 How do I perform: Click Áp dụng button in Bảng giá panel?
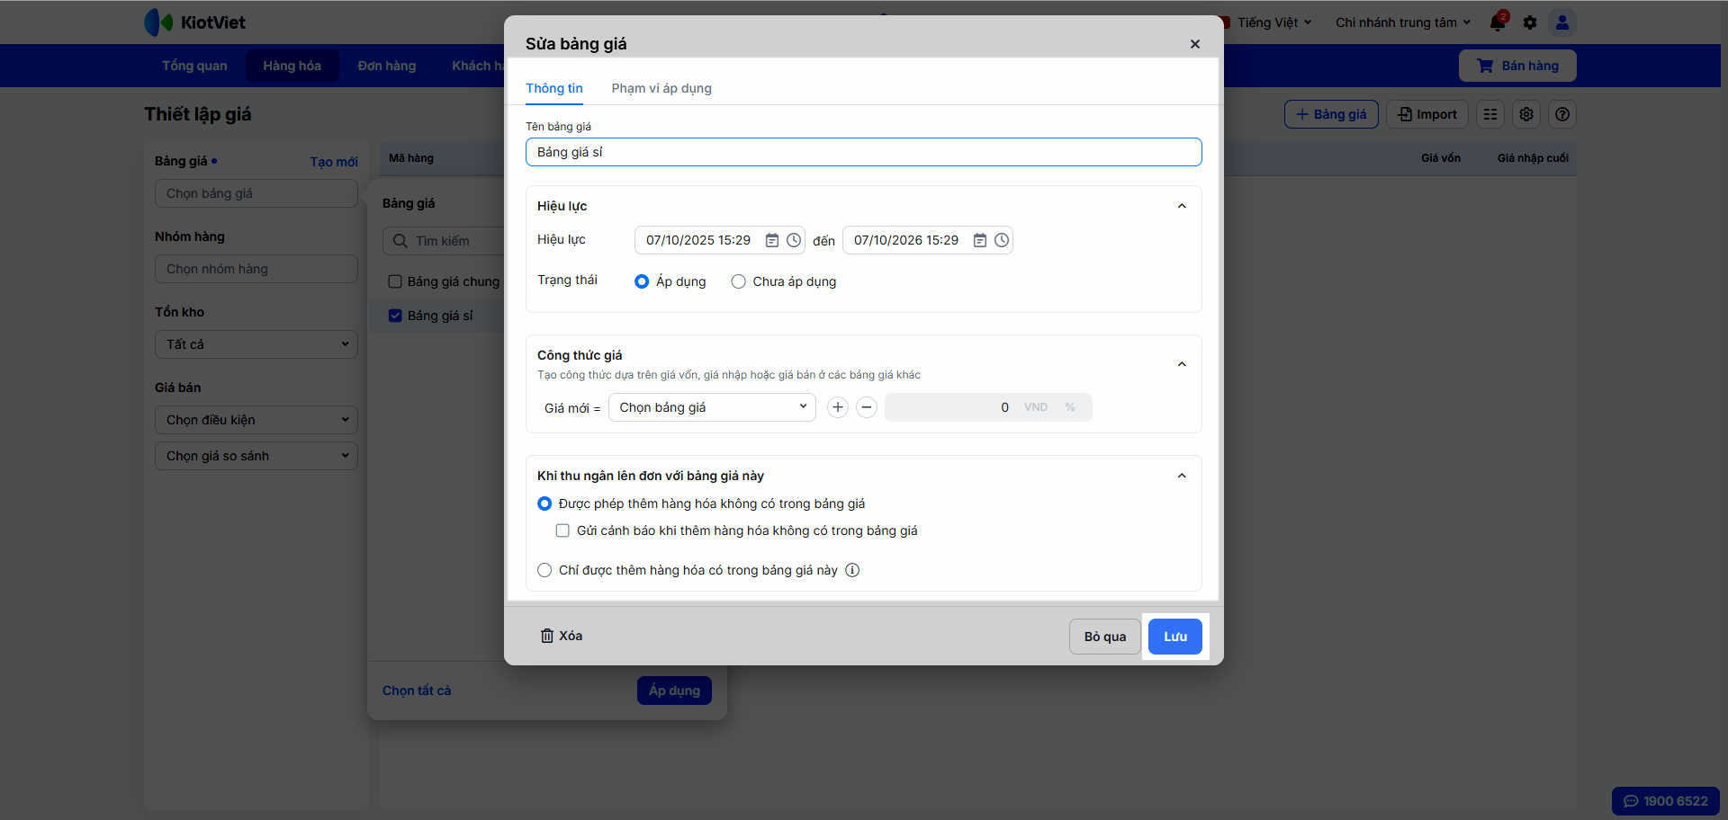(674, 691)
